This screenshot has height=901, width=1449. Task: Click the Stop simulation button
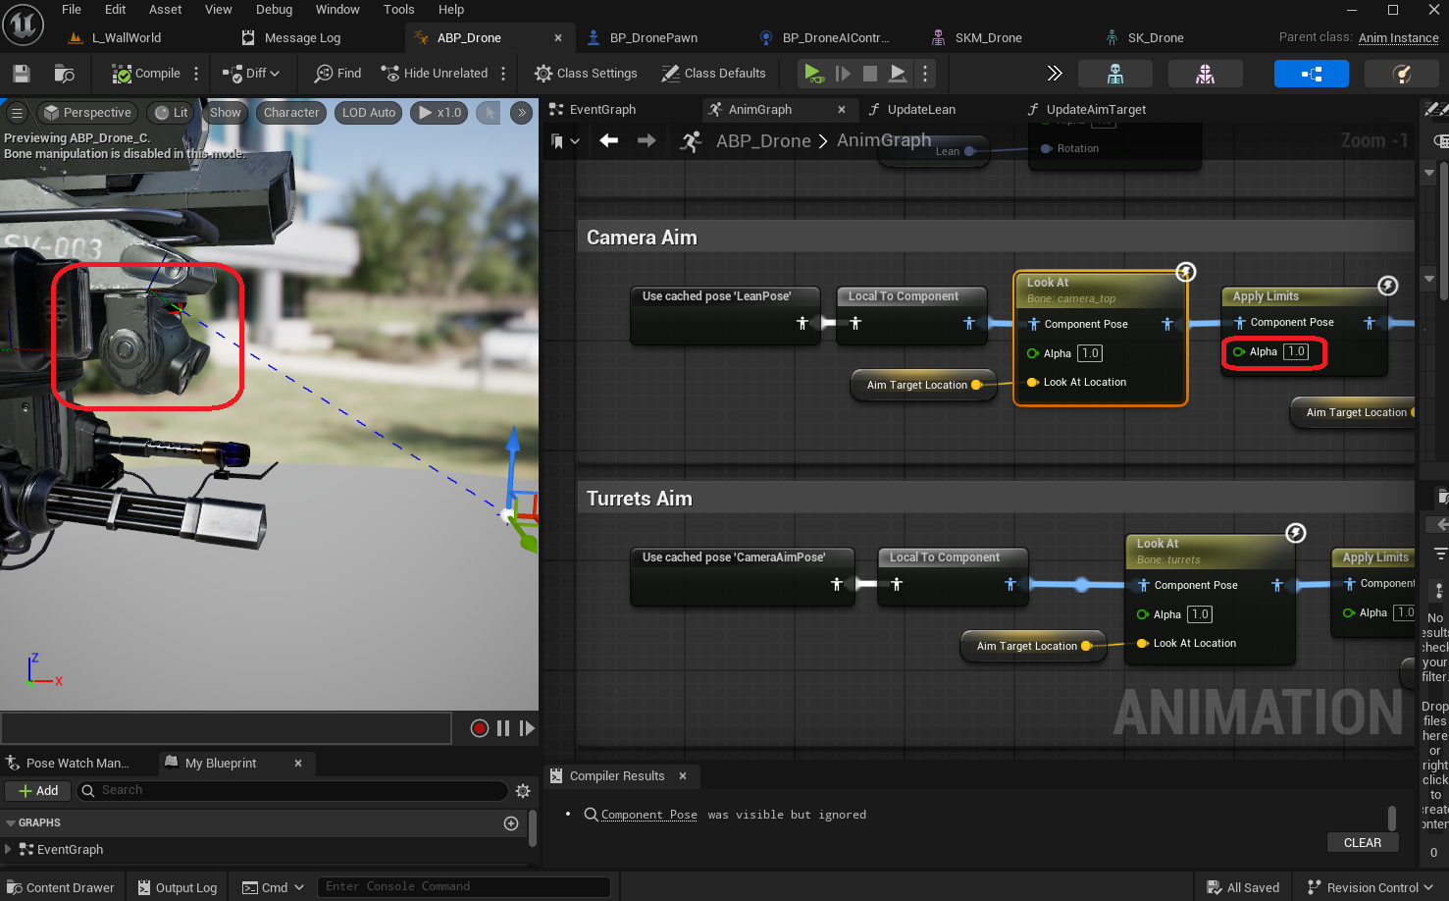(870, 74)
